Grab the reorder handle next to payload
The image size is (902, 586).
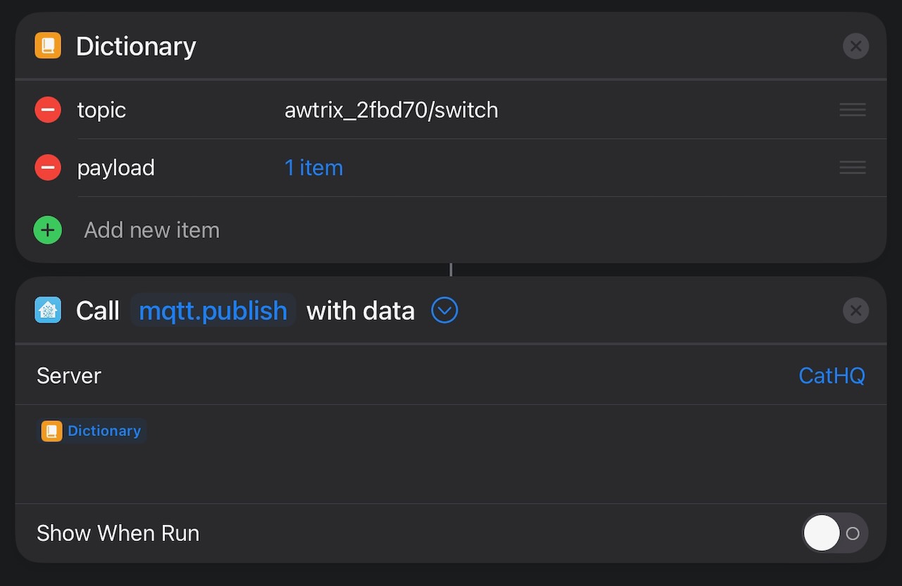pos(852,168)
